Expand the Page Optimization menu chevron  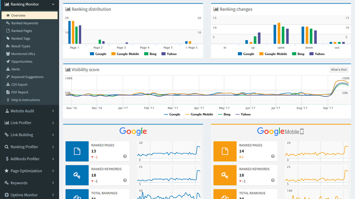(53, 171)
